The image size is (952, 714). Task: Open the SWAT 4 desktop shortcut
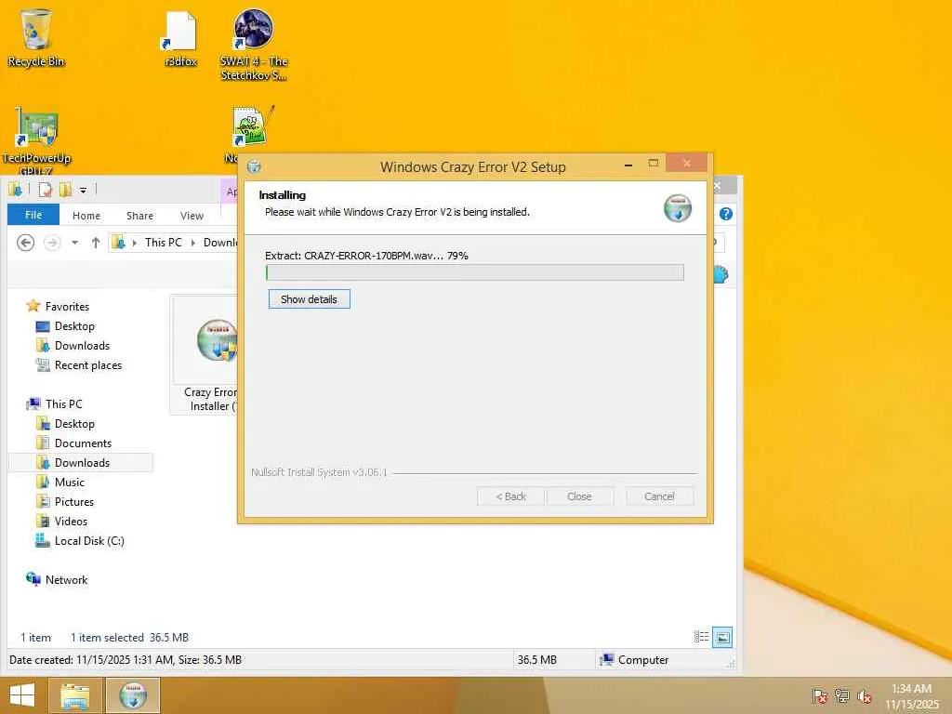click(x=254, y=44)
